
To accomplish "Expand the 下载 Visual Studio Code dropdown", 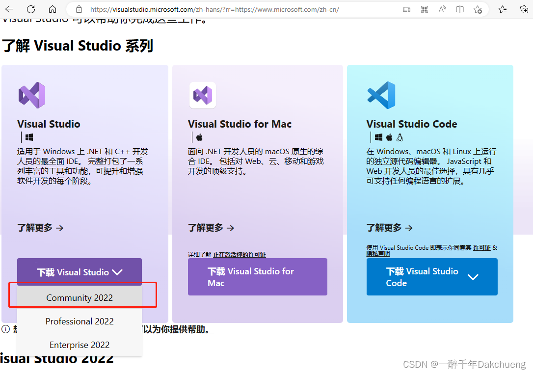I will click(x=473, y=277).
